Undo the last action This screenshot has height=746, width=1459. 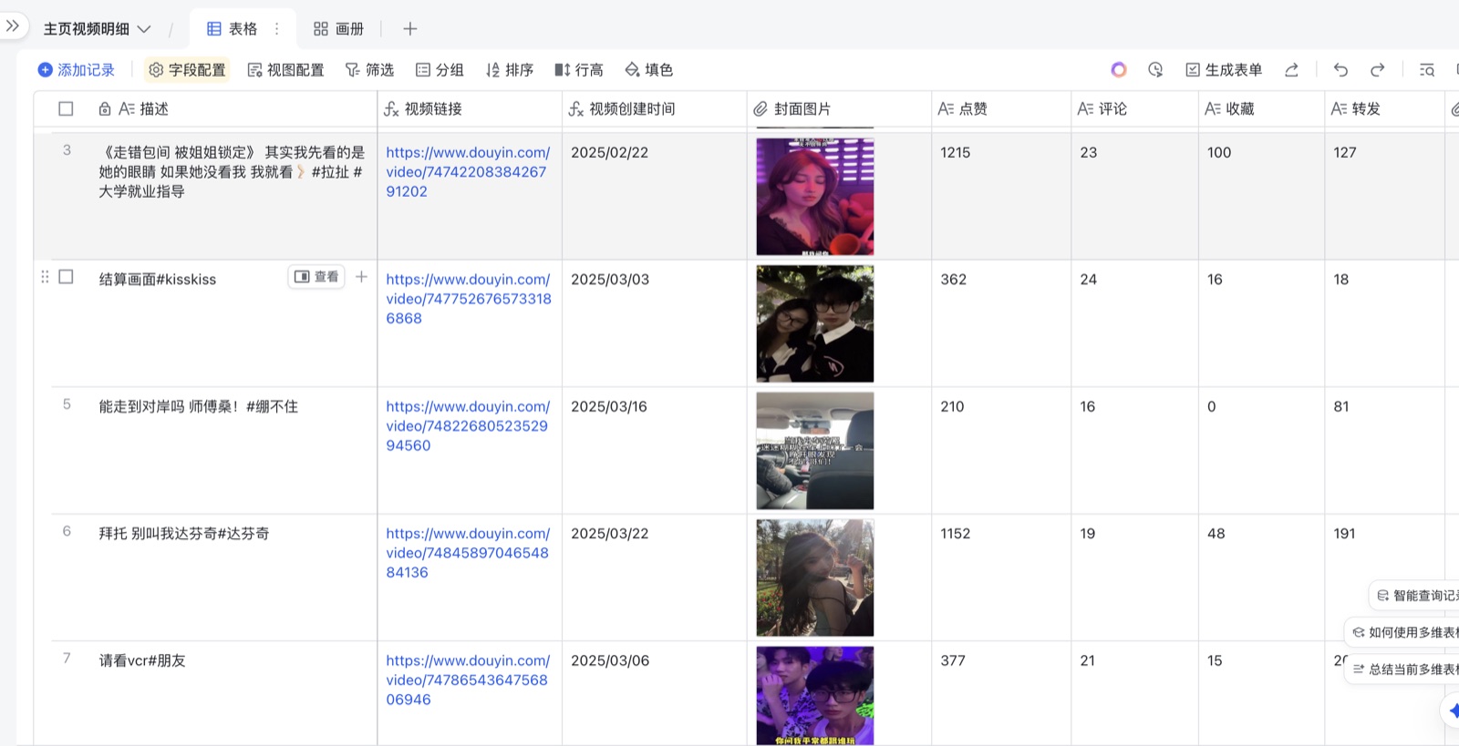(x=1340, y=70)
